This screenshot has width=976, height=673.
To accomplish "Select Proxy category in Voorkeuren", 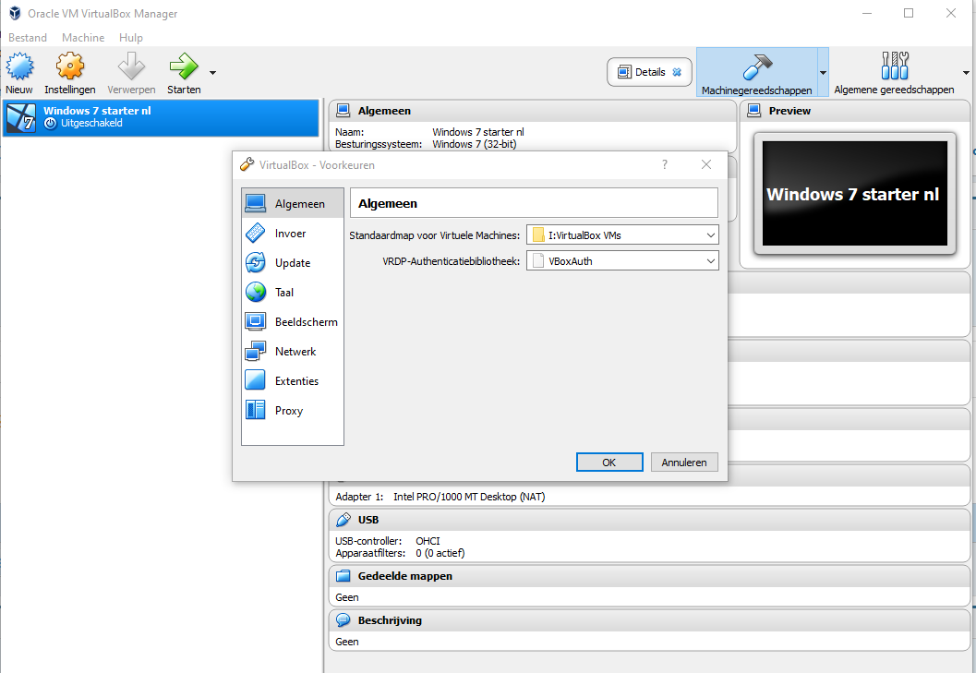I will pos(293,410).
